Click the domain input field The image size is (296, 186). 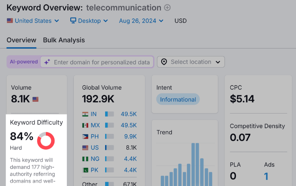tap(102, 62)
